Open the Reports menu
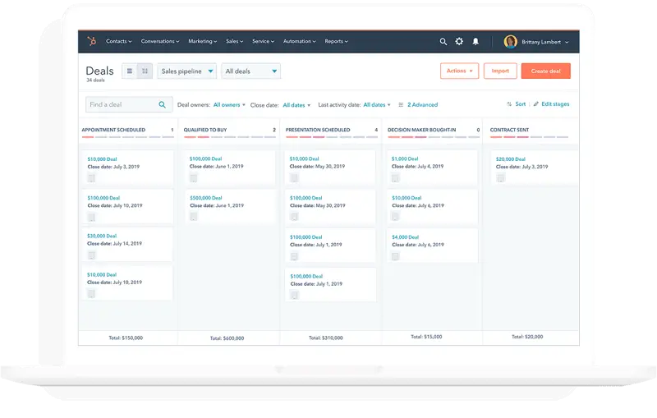 coord(336,41)
